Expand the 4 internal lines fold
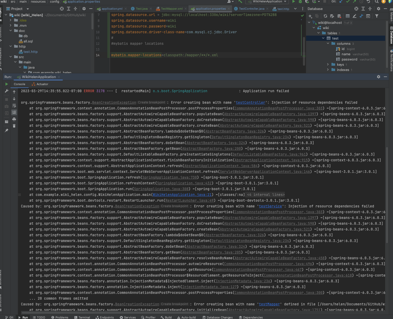 265,195
